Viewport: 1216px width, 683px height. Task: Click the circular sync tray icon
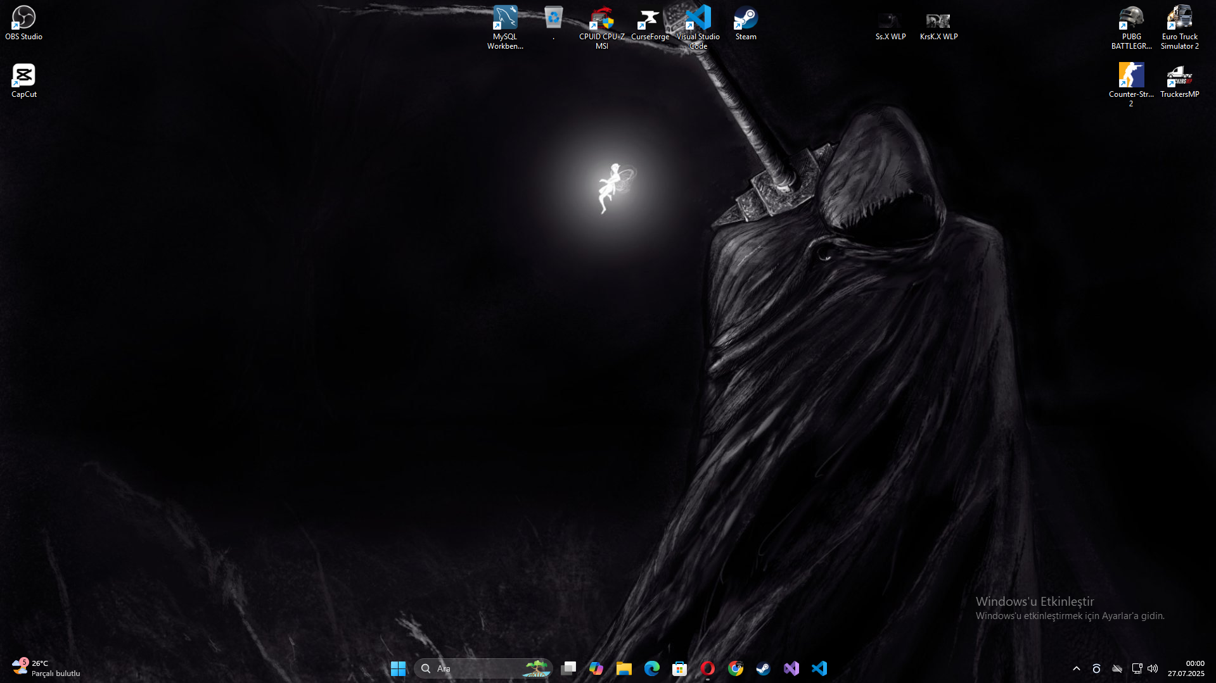pos(1096,668)
